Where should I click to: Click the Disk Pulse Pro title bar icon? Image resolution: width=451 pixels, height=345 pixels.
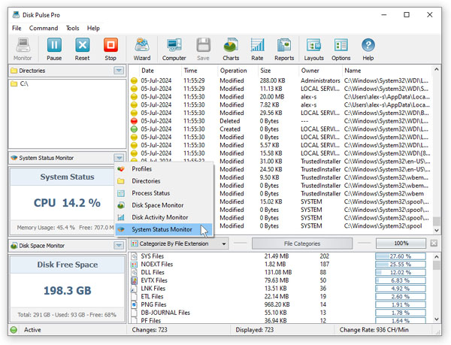pos(17,15)
